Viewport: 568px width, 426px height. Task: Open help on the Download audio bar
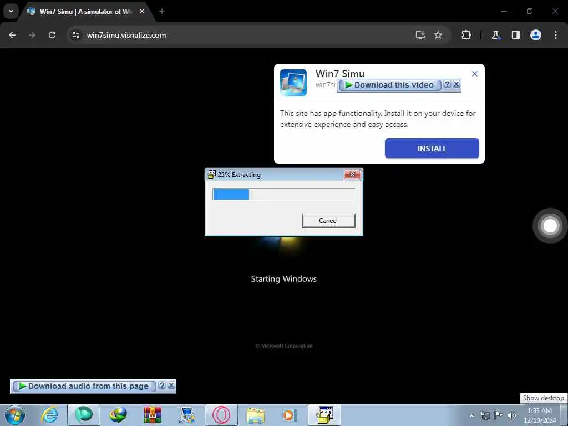pos(162,386)
